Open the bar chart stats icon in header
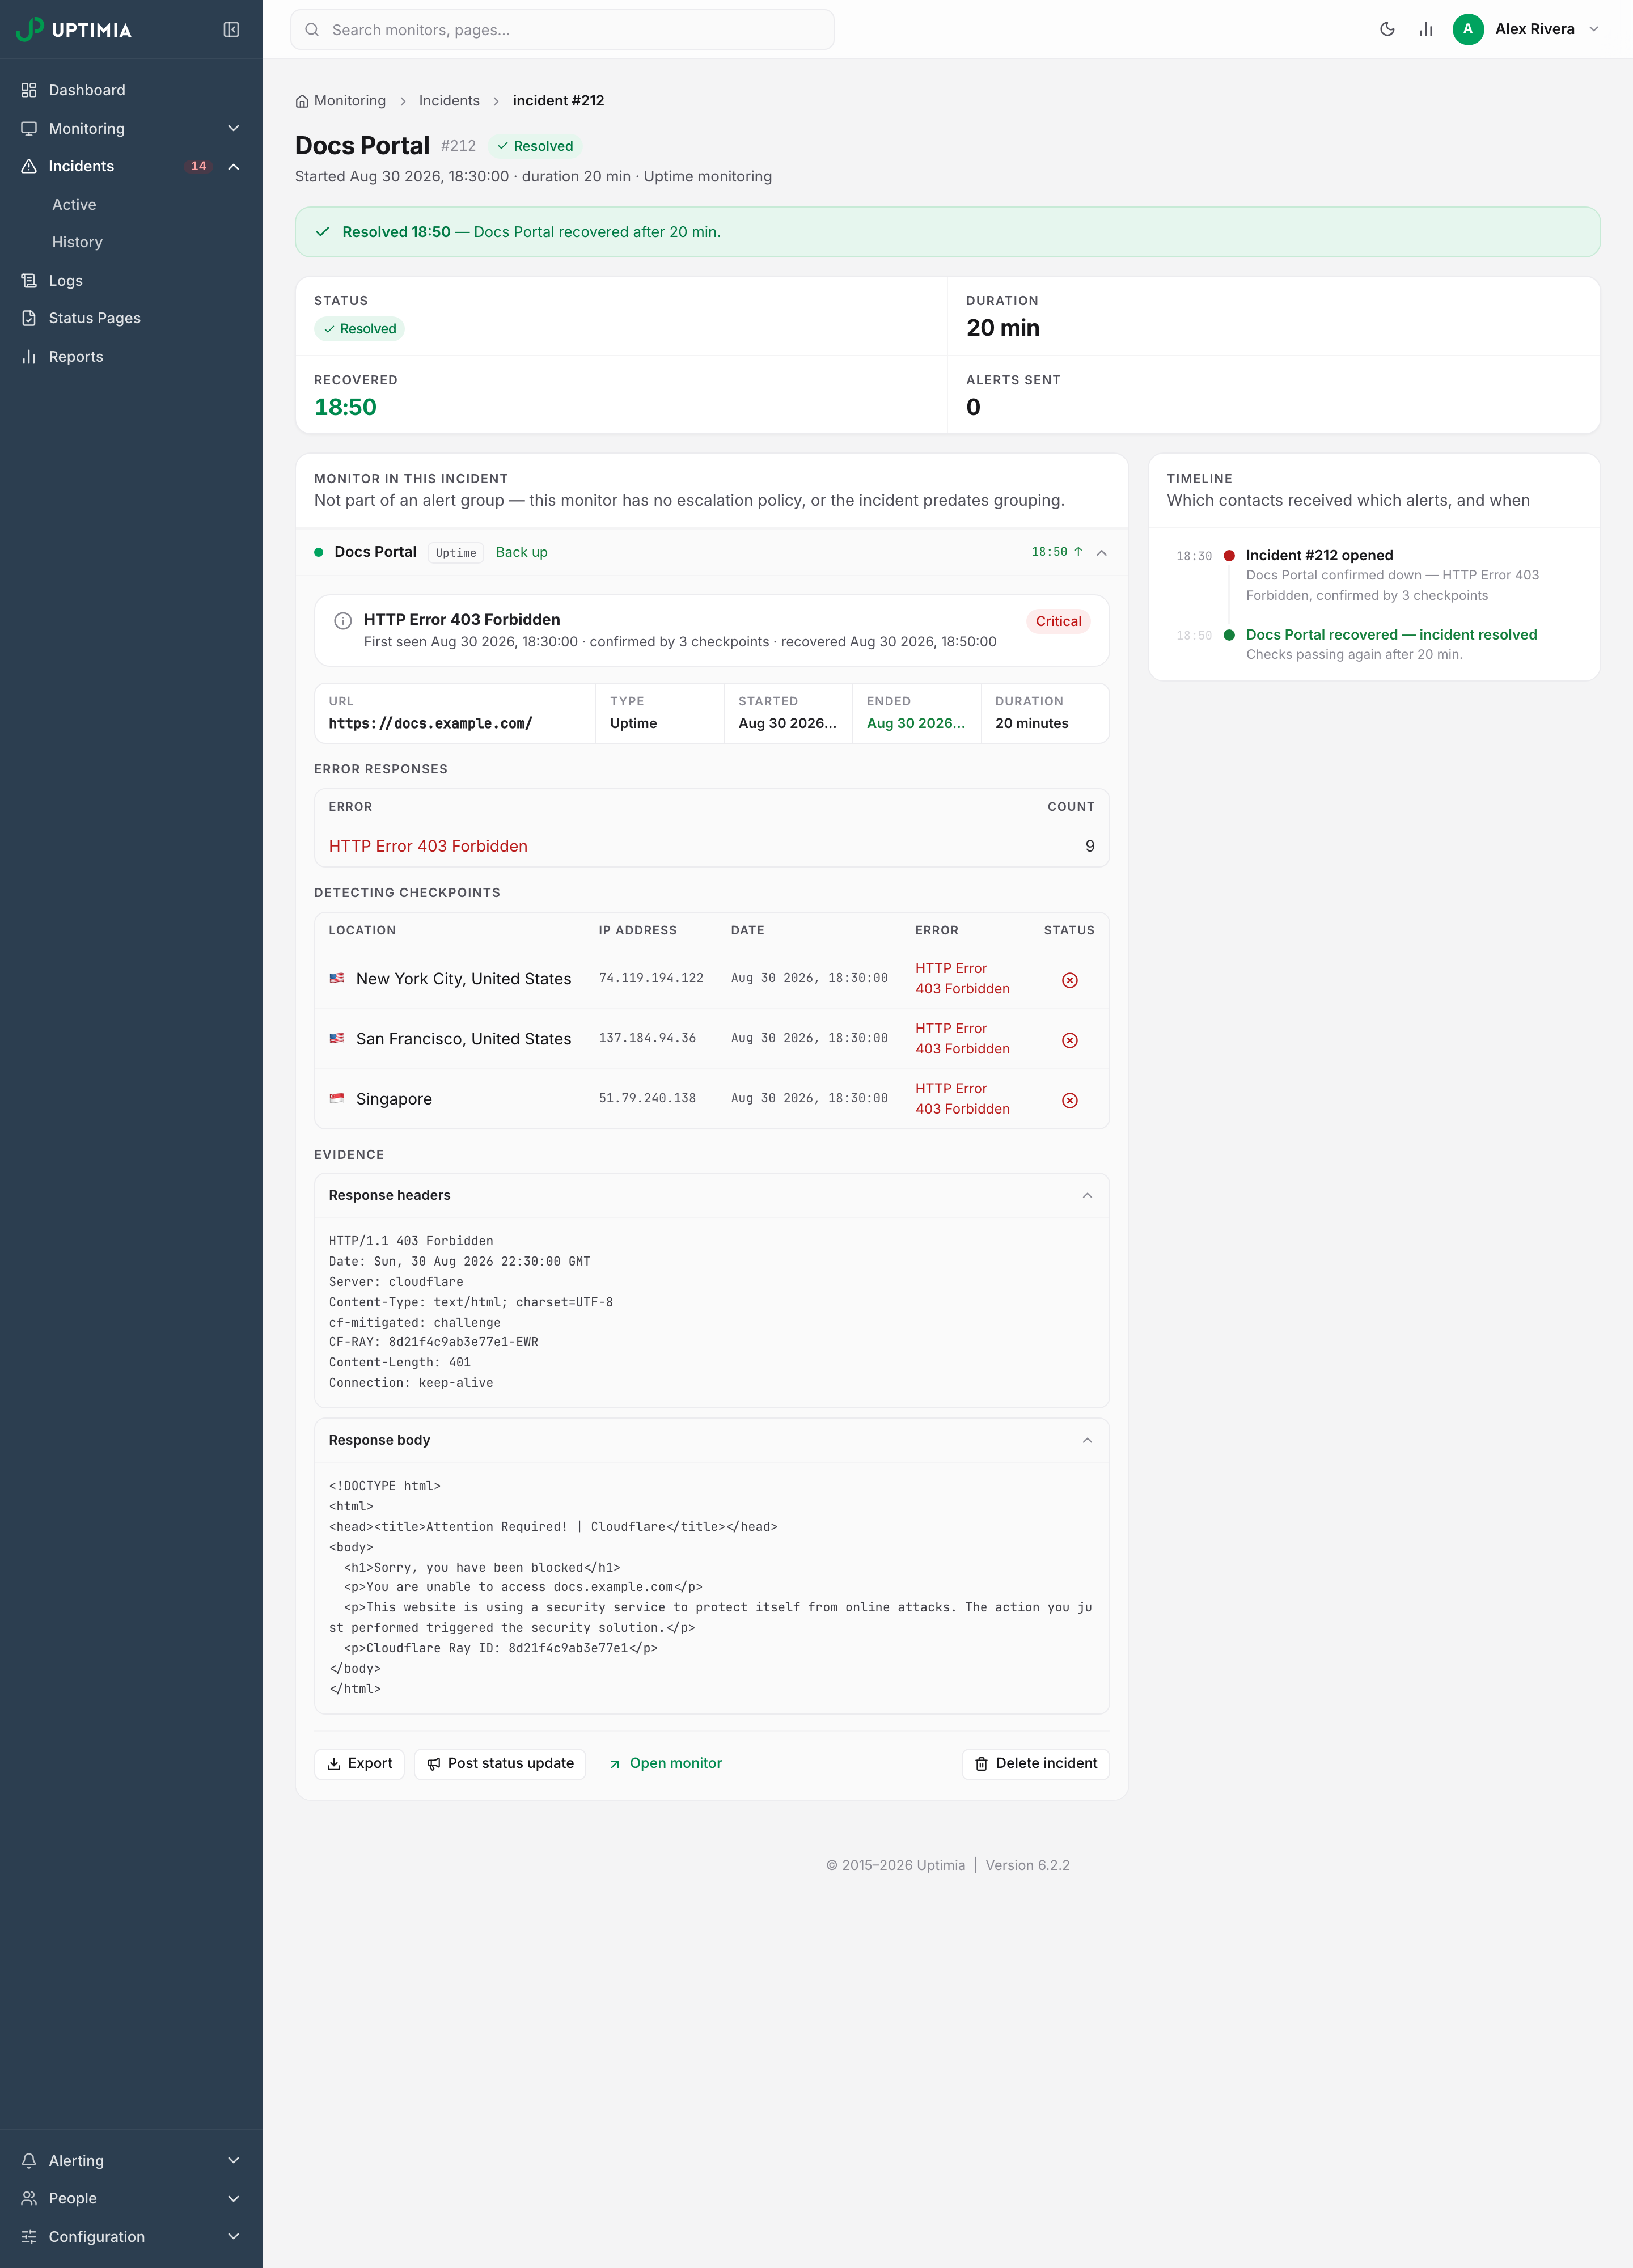1633x2268 pixels. (1426, 29)
